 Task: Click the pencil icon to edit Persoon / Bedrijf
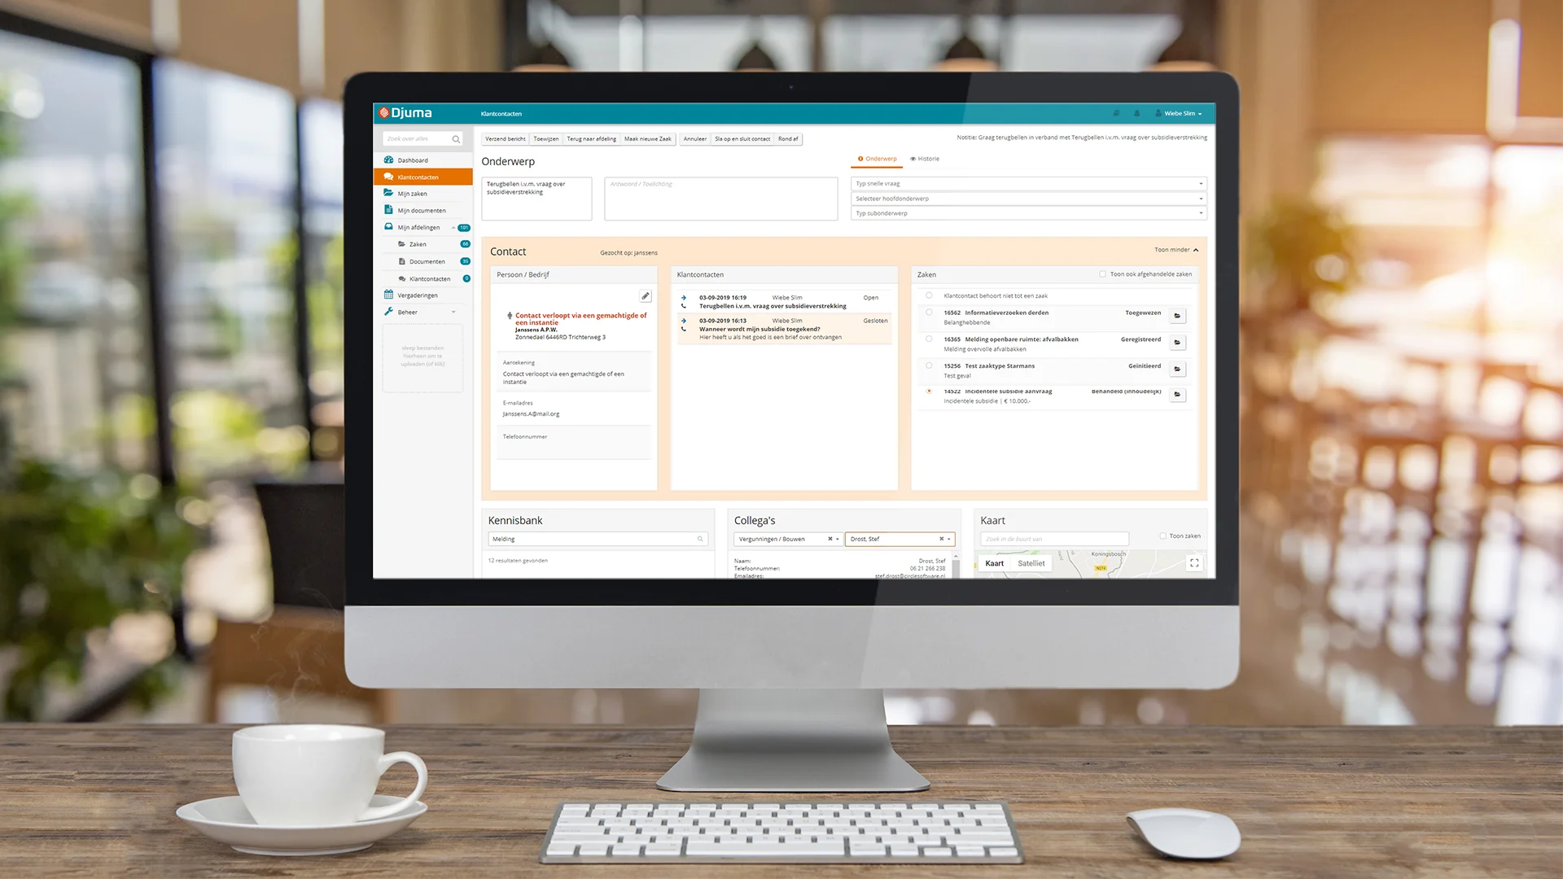click(x=645, y=296)
